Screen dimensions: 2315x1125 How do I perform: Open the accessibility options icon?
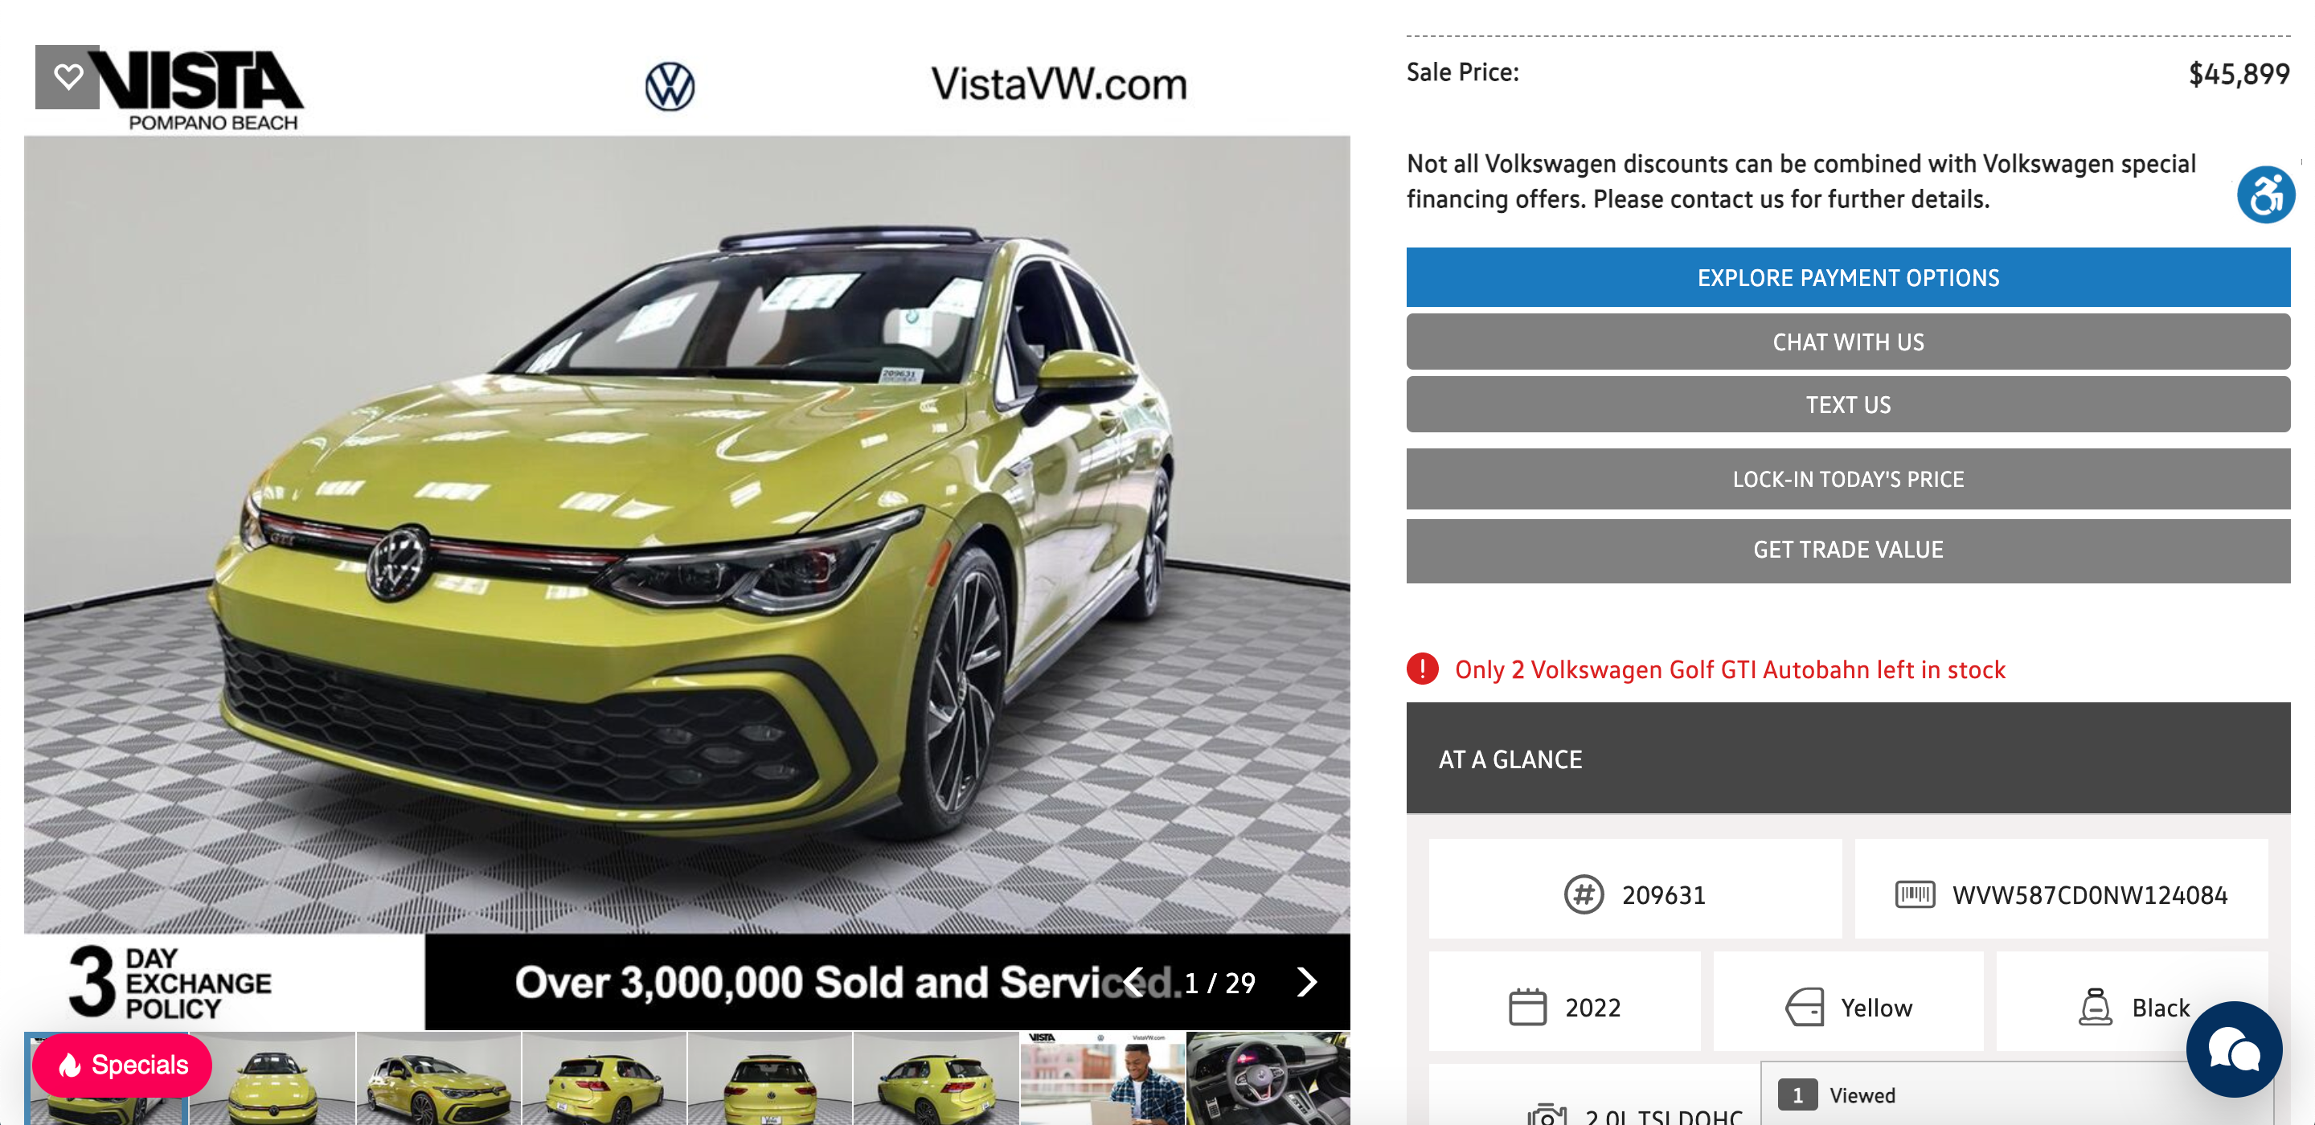click(x=2264, y=194)
